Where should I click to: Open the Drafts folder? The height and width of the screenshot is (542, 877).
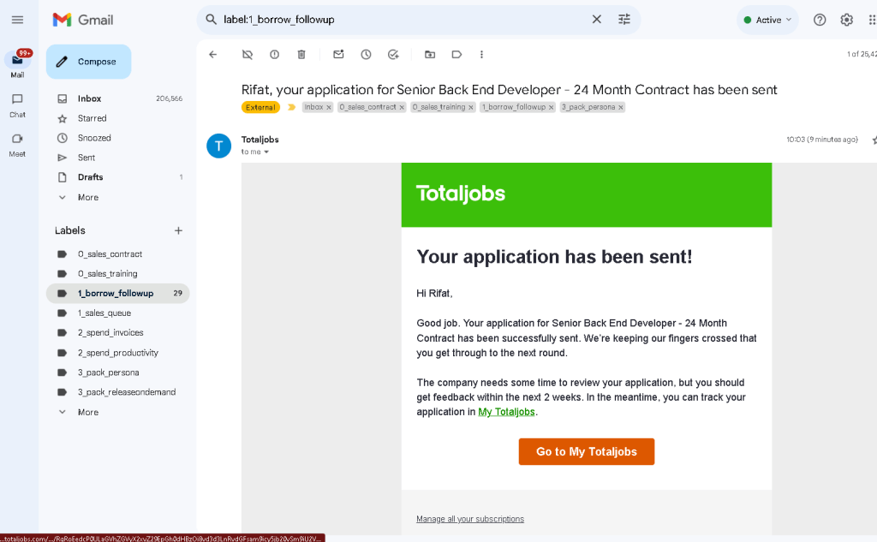click(x=118, y=177)
